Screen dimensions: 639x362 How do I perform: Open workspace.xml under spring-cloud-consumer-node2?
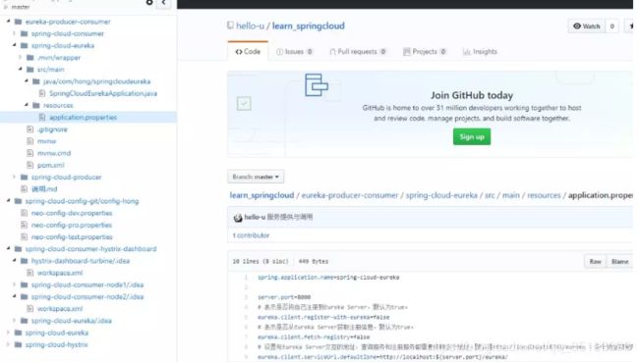click(x=60, y=309)
